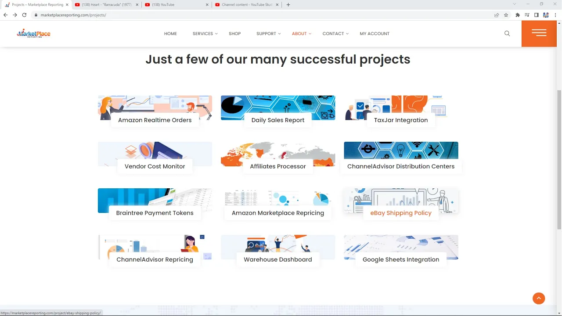562x316 pixels.
Task: Expand the SERVICES menu arrow
Action: 216,34
